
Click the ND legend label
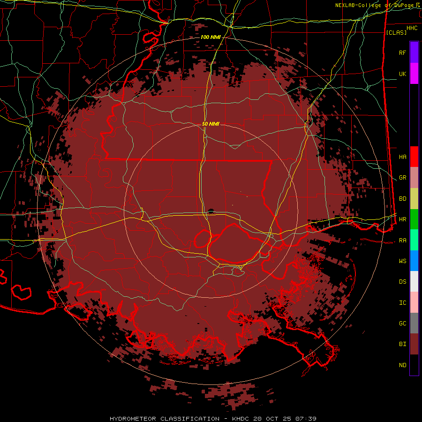tap(403, 365)
